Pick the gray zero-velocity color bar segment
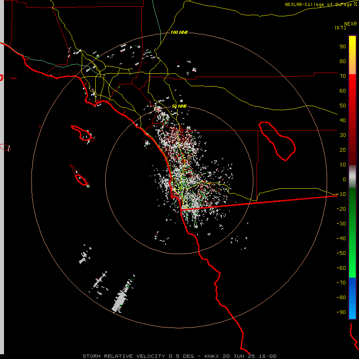 click(352, 177)
